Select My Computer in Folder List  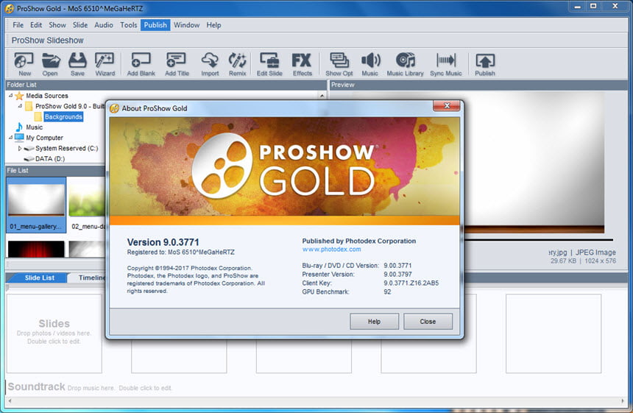pos(39,138)
